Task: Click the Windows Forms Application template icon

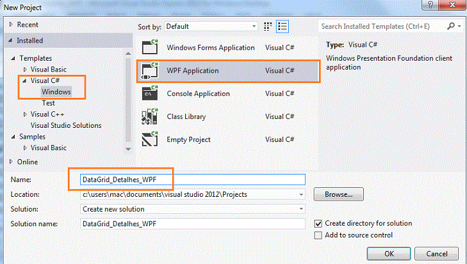Action: click(150, 47)
